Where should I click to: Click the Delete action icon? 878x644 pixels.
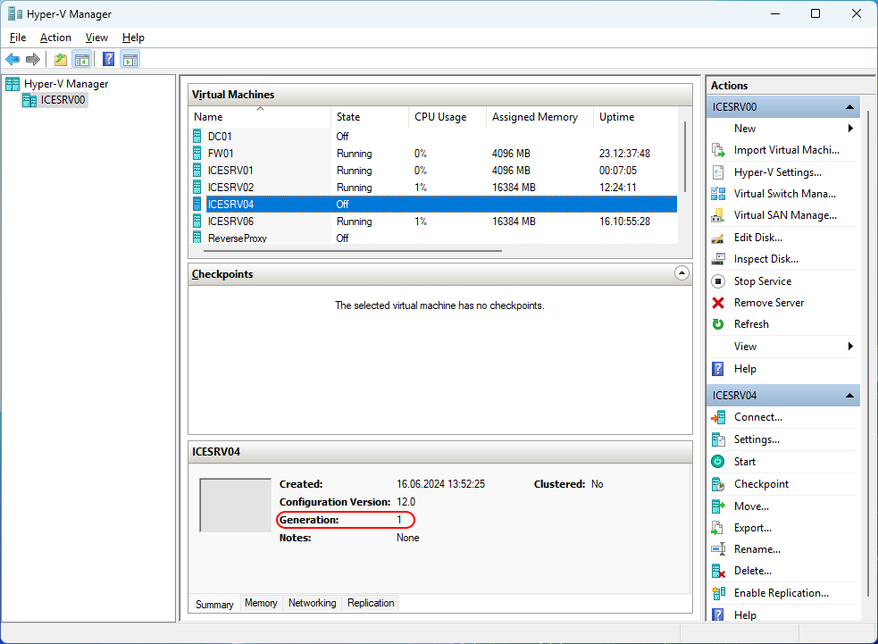pyautogui.click(x=718, y=571)
